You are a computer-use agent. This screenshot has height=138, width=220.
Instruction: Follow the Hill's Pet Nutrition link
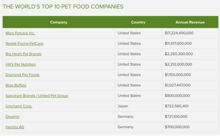pos(21,64)
